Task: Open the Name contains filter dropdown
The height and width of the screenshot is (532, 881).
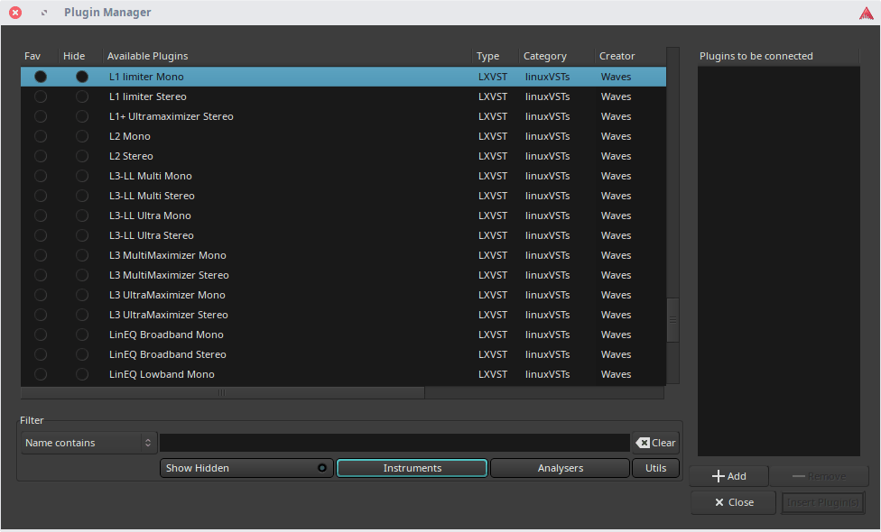Action: 88,443
